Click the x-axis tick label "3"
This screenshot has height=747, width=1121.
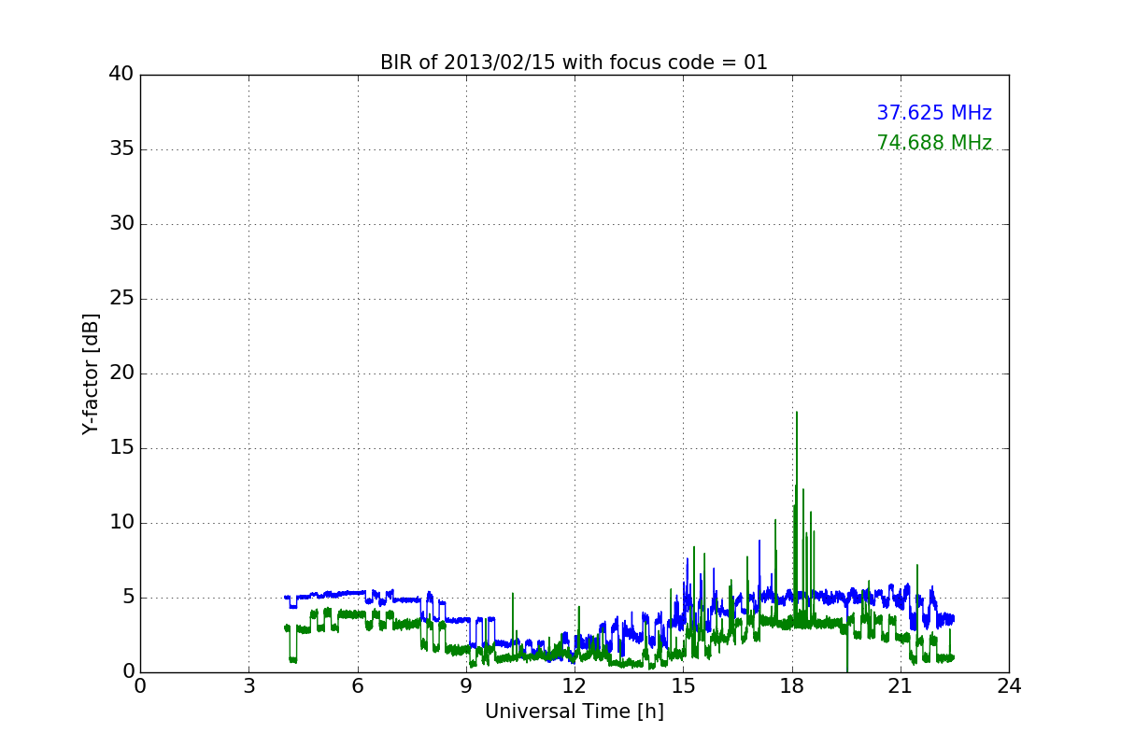click(248, 686)
